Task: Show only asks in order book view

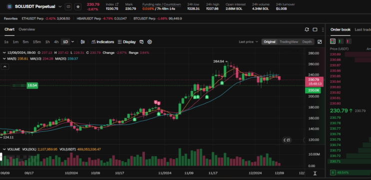Action: pos(349,41)
